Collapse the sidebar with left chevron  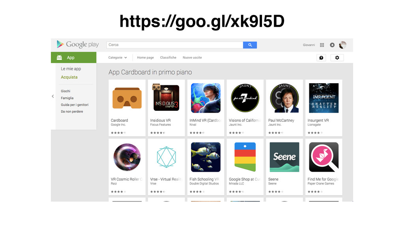tap(53, 96)
